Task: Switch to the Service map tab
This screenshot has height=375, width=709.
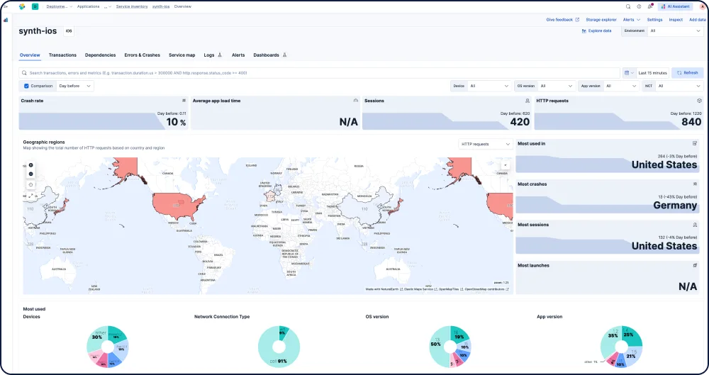Action: [x=182, y=55]
